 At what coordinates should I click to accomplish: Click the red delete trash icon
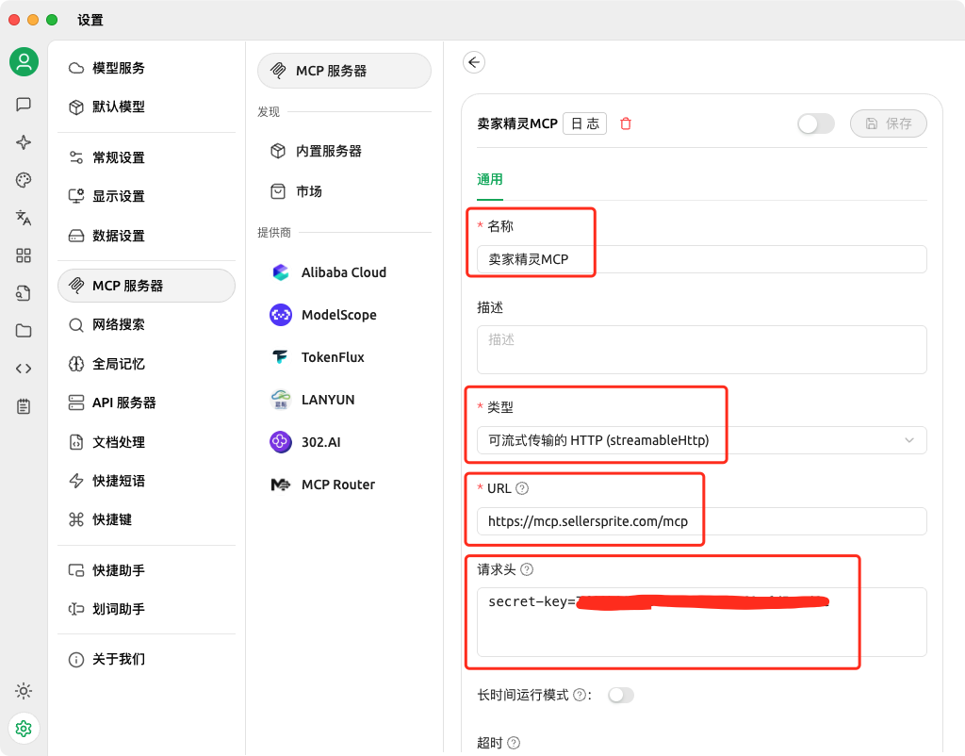626,123
